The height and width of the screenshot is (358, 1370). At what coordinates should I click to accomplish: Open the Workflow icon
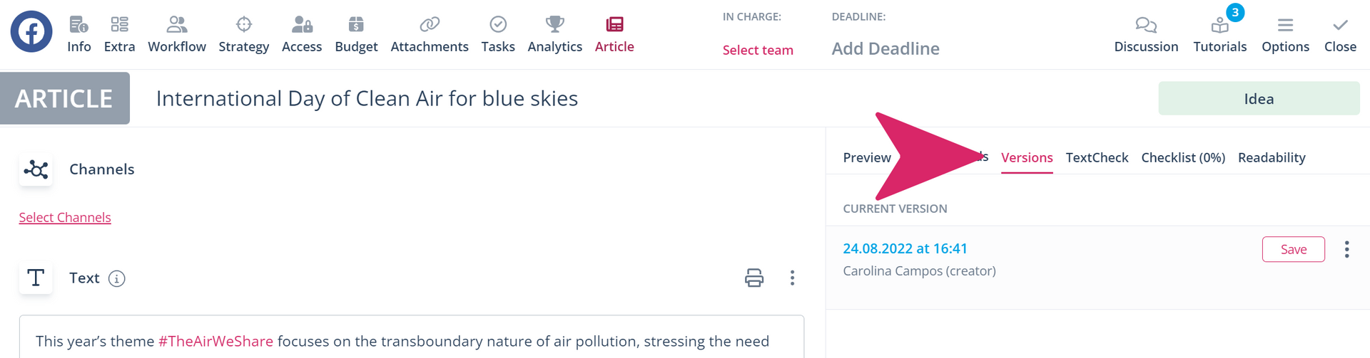click(x=177, y=25)
